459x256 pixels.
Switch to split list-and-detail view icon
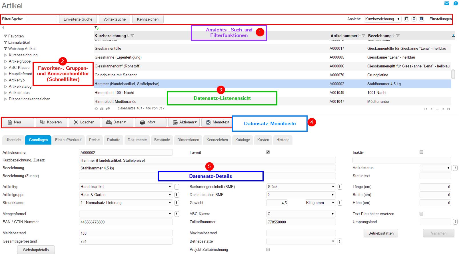(414, 19)
